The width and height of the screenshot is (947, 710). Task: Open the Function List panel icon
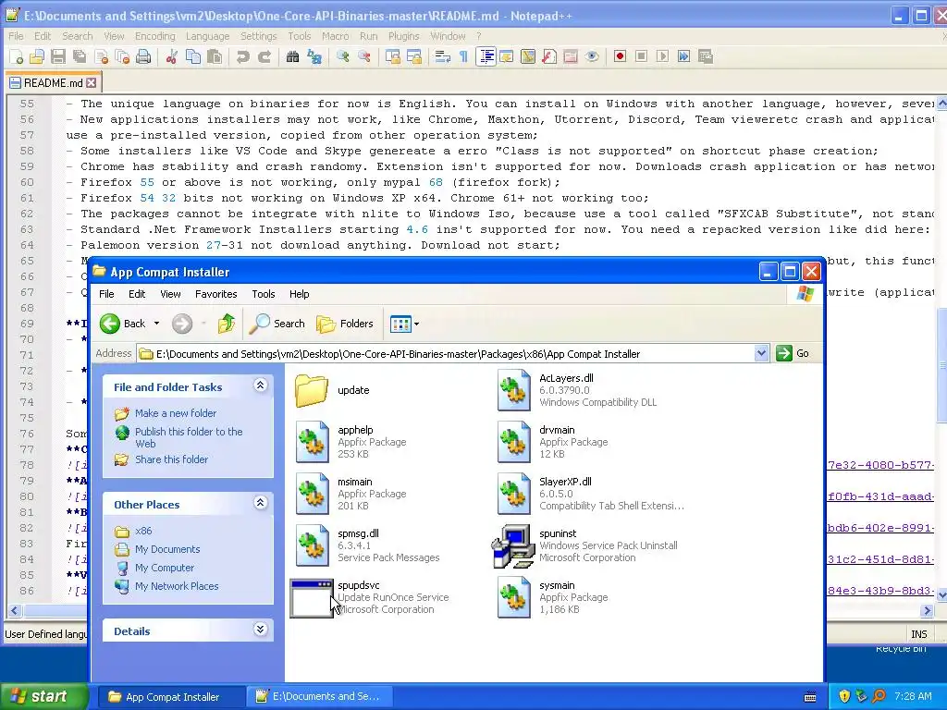549,56
